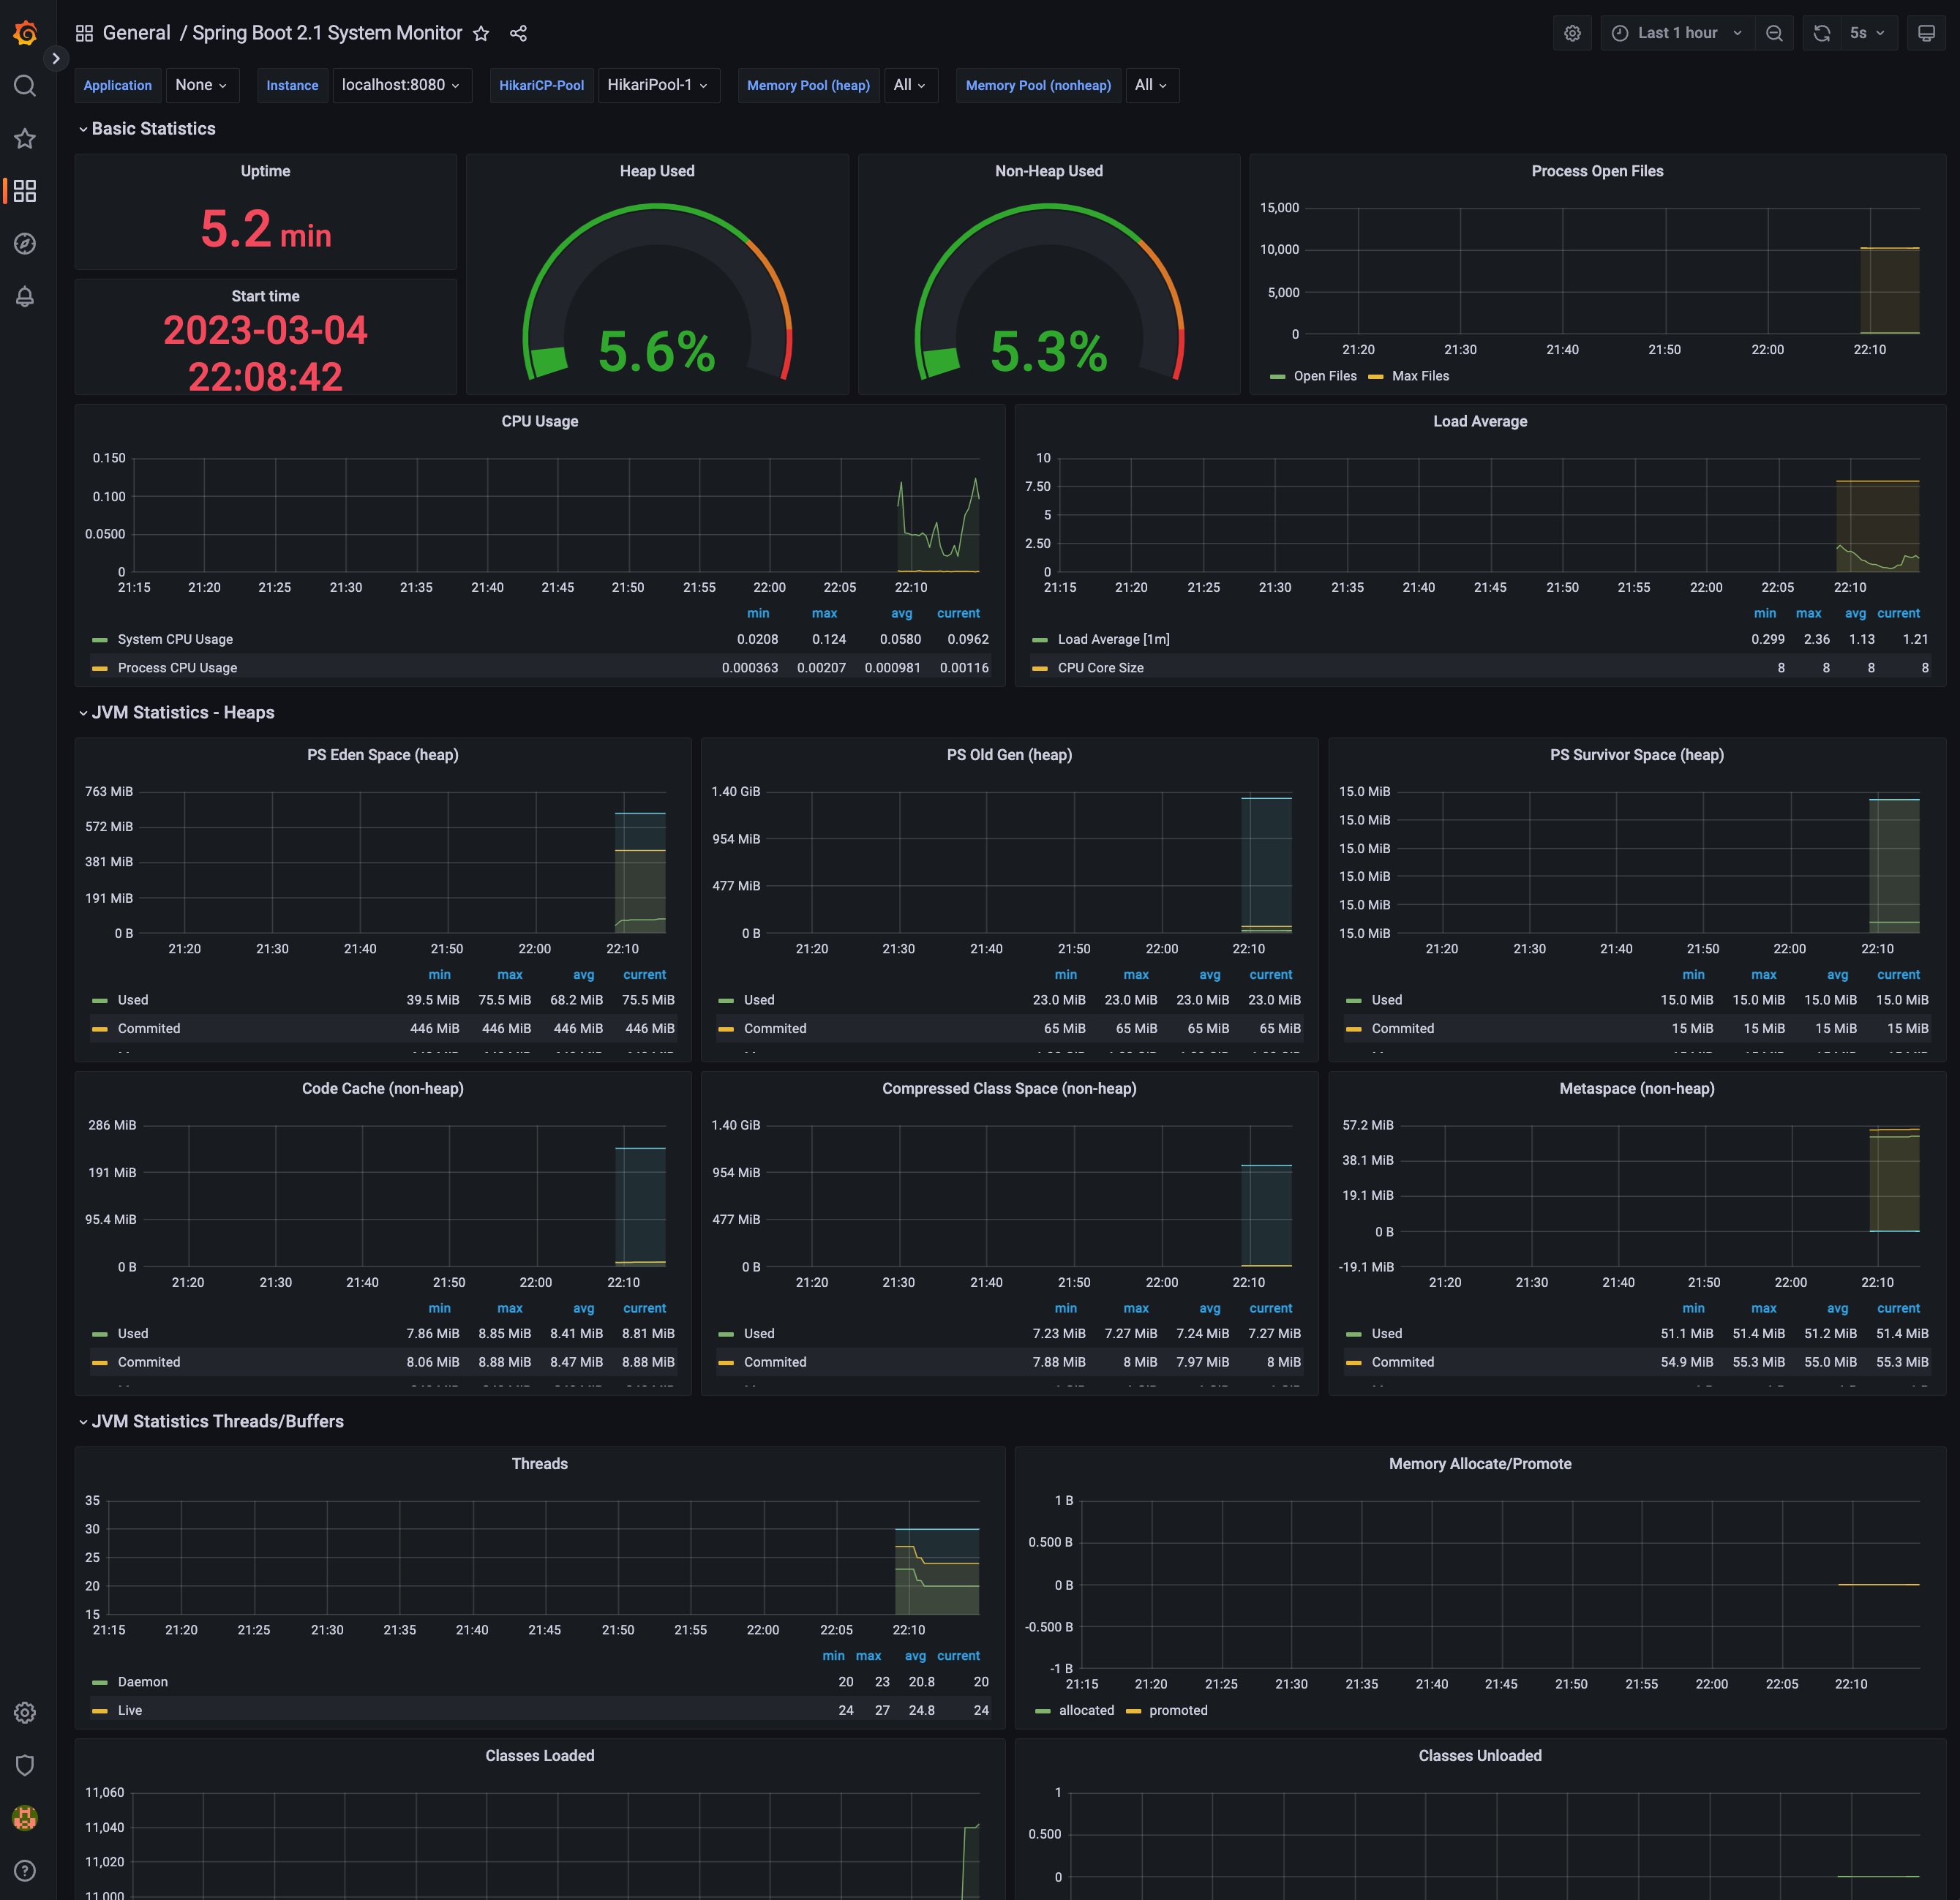
Task: Open the Starred dashboards sidebar icon
Action: [x=25, y=138]
